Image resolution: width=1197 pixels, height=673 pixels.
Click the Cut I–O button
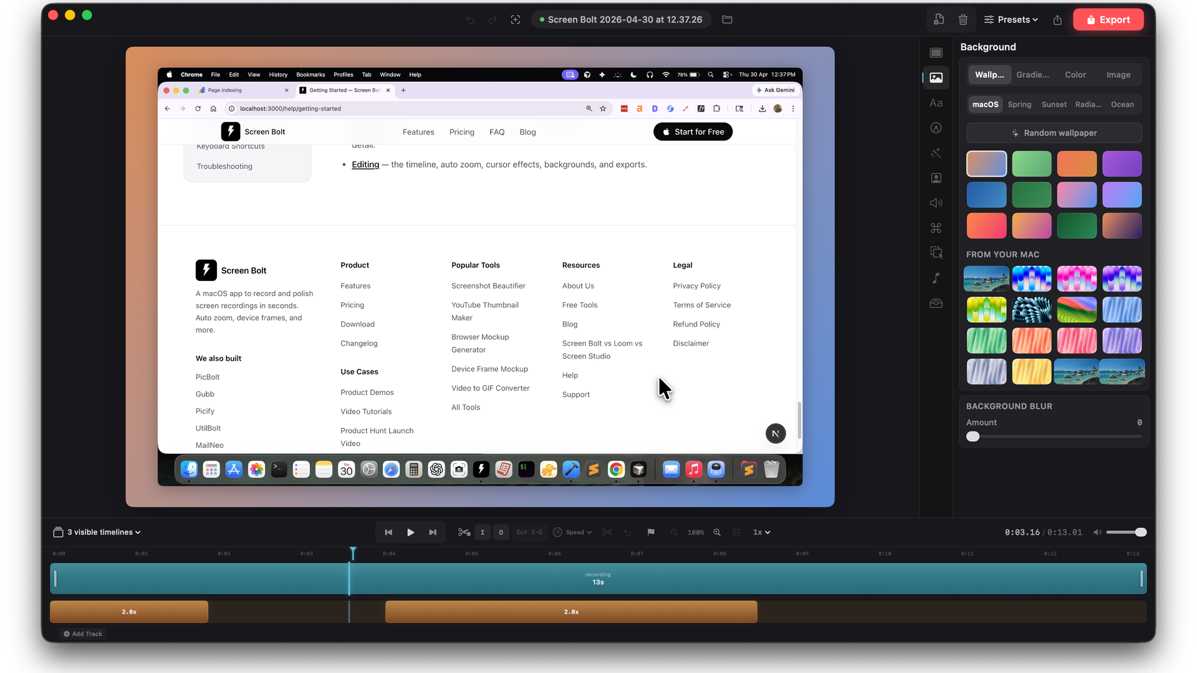pos(529,532)
